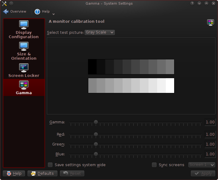This screenshot has height=180, width=218.
Task: Toggle the Sync screens checkbox
Action: pos(154,165)
